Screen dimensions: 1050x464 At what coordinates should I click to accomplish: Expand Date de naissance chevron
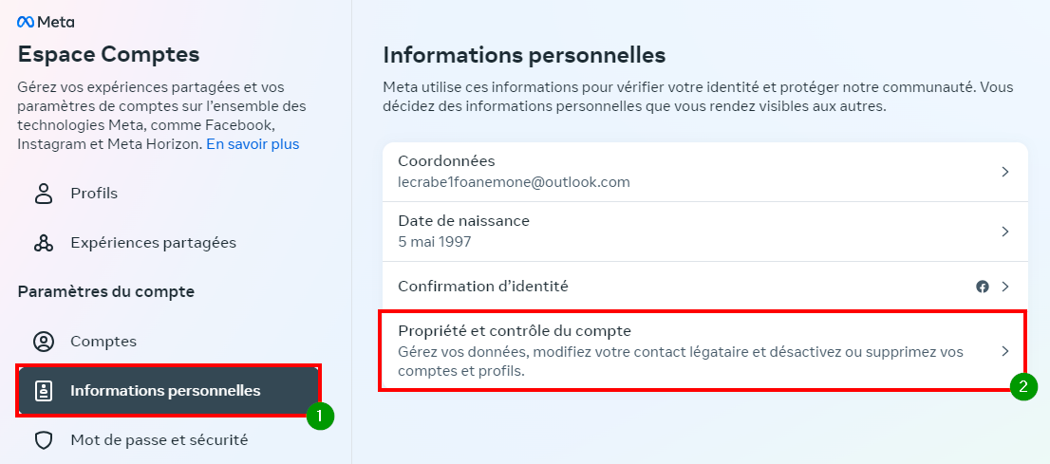[x=1005, y=232]
